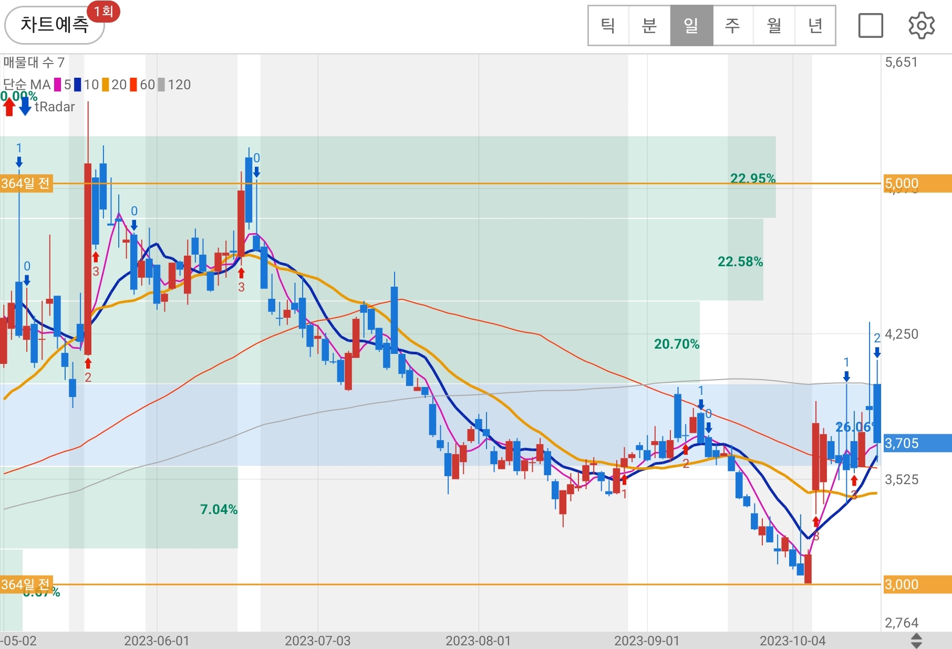The image size is (952, 649).
Task: Click the 5,651 price axis label
Action: (902, 62)
